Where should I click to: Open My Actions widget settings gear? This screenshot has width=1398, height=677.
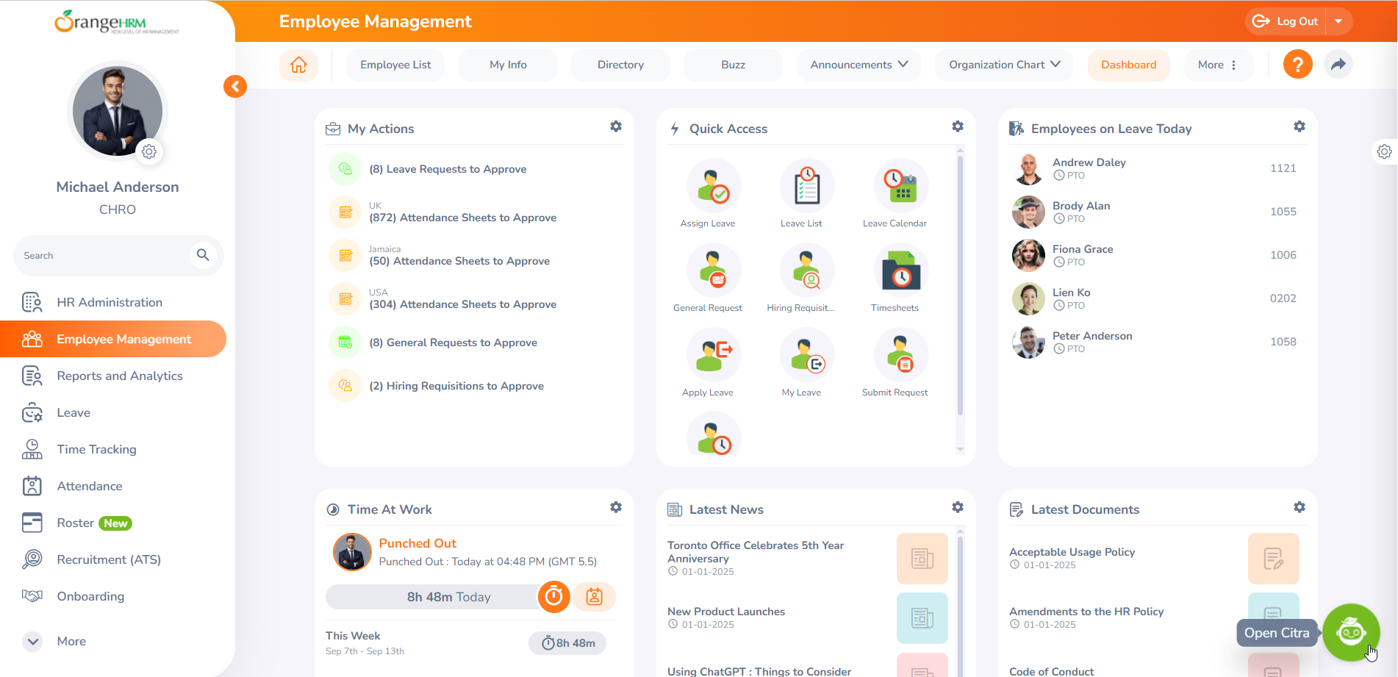pyautogui.click(x=616, y=126)
